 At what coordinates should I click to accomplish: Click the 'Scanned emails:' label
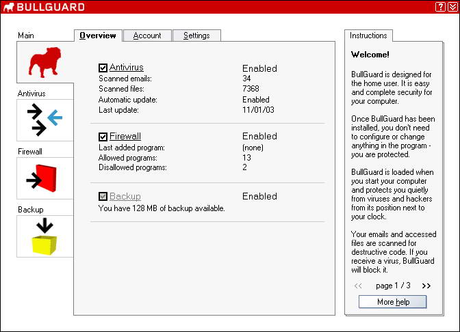click(x=125, y=79)
